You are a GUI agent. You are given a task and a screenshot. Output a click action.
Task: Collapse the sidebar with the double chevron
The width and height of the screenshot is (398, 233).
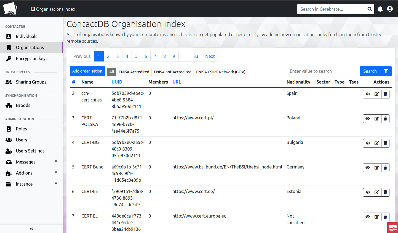tap(31, 229)
